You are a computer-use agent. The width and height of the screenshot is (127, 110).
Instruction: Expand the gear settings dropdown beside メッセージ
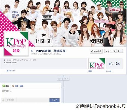pos(120,51)
